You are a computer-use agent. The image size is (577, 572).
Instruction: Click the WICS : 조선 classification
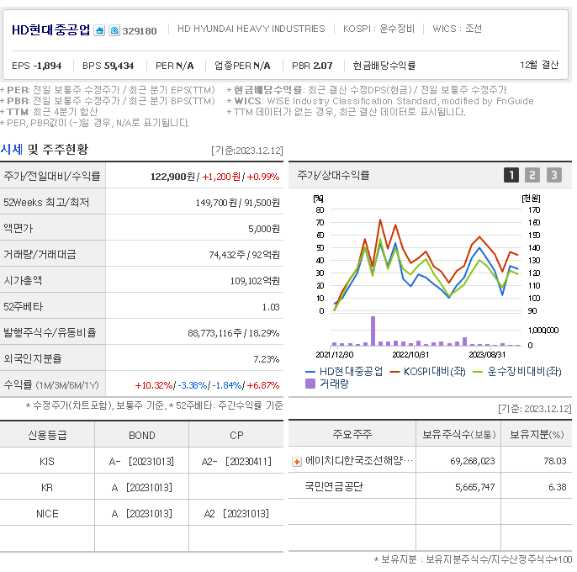click(x=457, y=29)
